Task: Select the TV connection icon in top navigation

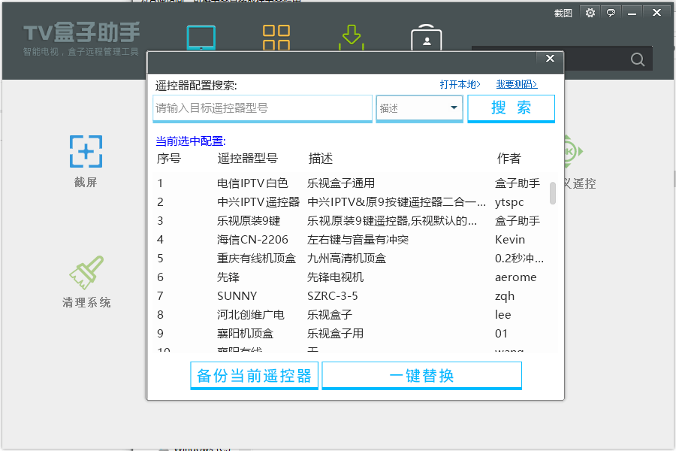Action: point(201,37)
